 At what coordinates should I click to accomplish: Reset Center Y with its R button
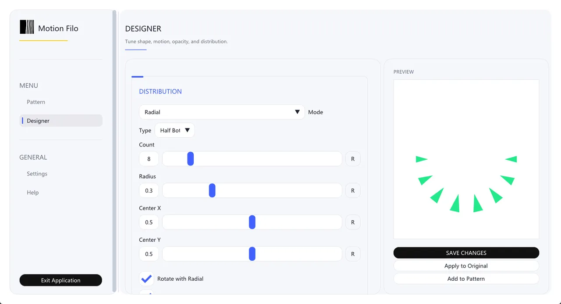click(353, 254)
